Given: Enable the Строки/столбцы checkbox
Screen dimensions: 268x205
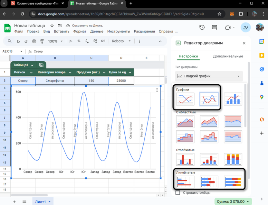Looking at the screenshot, I should coord(177,192).
